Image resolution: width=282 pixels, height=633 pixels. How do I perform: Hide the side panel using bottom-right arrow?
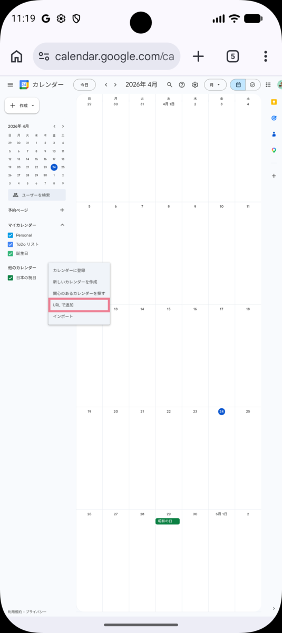point(274,608)
